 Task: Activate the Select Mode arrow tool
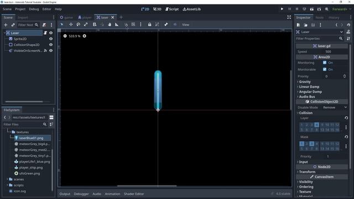(62, 24)
